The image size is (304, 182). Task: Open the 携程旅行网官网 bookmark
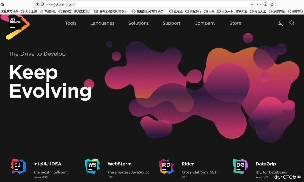pos(149,12)
